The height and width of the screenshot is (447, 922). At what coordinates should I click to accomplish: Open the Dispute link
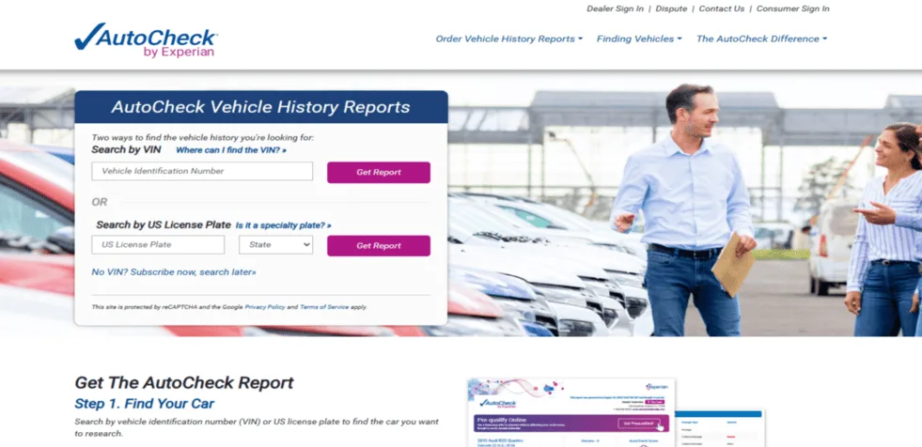(x=671, y=8)
